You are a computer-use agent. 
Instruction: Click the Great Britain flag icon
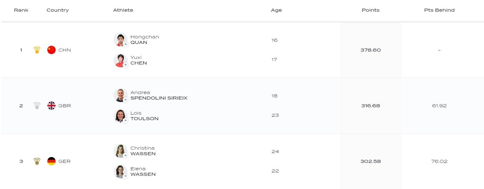(x=51, y=106)
